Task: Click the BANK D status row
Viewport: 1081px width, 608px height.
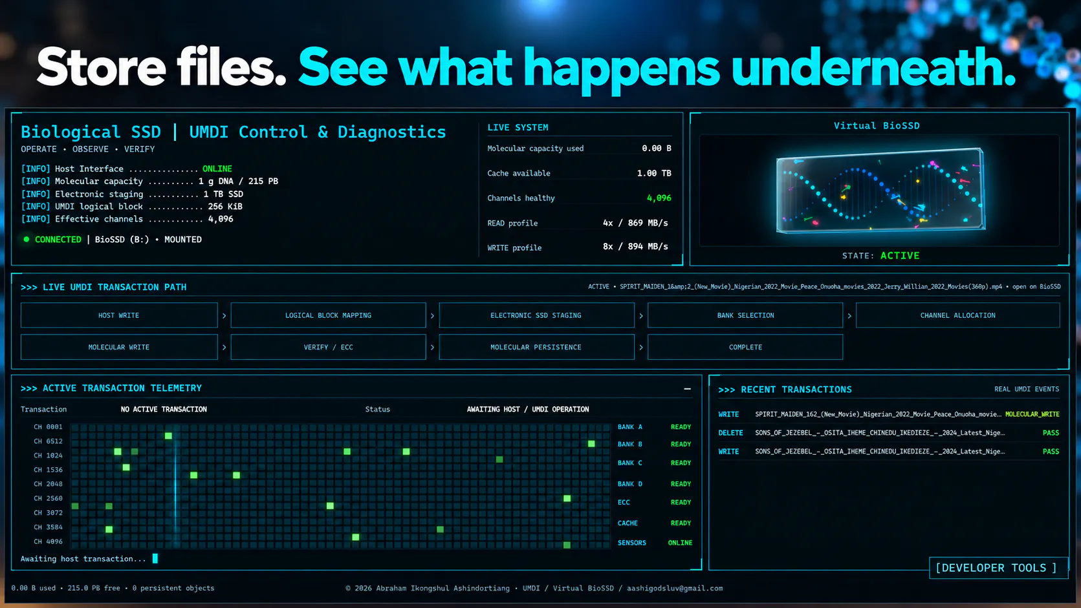Action: pos(655,484)
